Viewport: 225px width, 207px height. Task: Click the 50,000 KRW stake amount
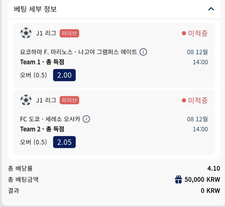coord(202,179)
